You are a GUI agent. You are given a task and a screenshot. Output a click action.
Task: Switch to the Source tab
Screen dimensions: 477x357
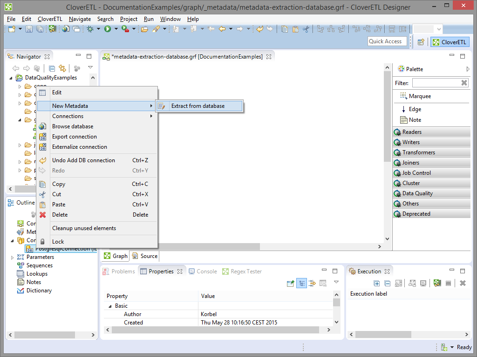144,256
